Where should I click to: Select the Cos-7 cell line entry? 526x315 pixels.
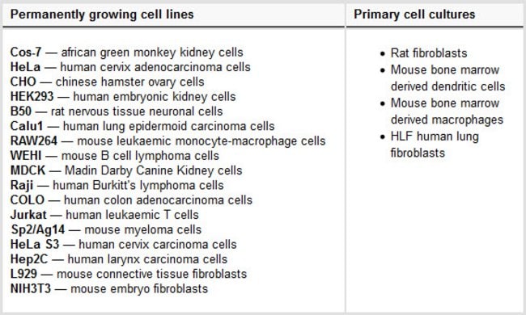(127, 52)
